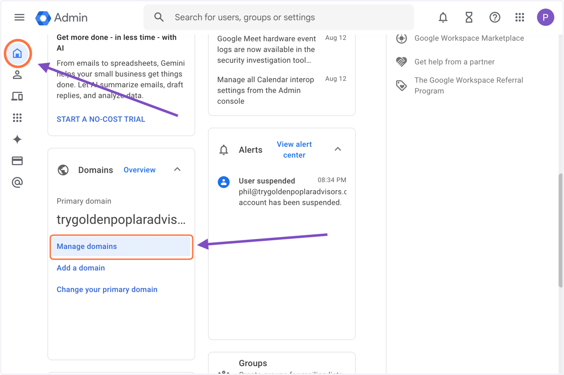This screenshot has height=375, width=564.
Task: Open Apps grid icon in sidebar
Action: (17, 118)
